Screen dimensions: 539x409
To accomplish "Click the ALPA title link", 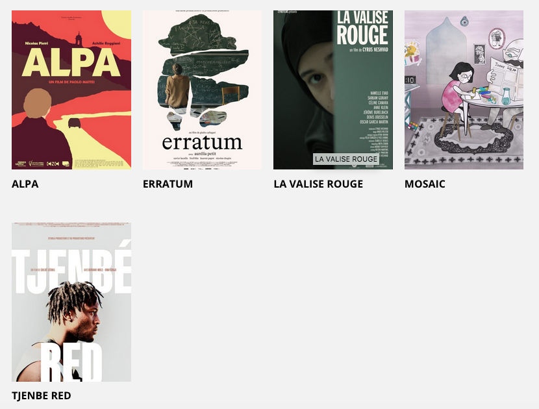I will click(x=25, y=184).
